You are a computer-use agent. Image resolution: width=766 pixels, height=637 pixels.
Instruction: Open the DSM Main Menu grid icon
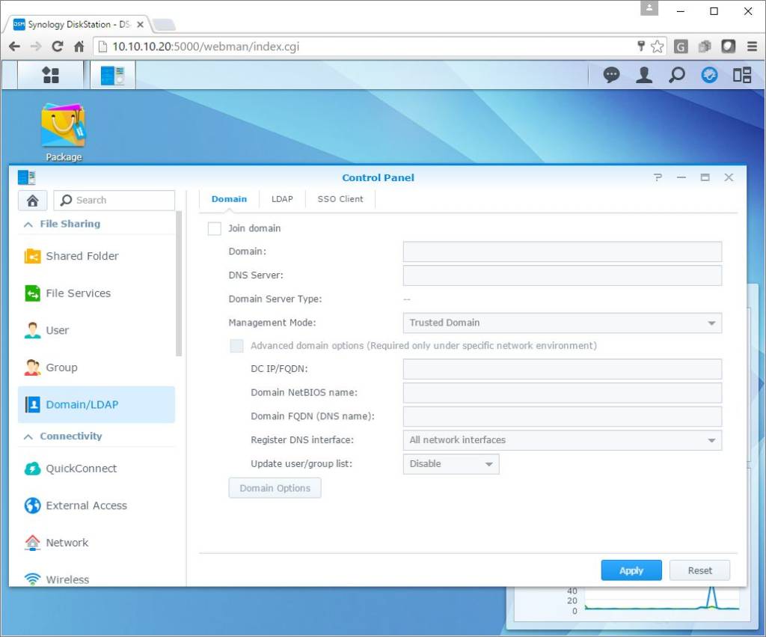click(50, 75)
